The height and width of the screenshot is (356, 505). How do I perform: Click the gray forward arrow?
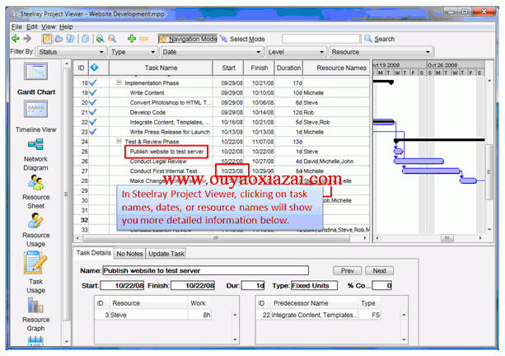[x=27, y=39]
